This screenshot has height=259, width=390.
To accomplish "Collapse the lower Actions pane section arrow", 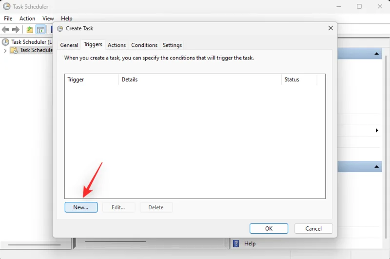I will tap(376, 167).
